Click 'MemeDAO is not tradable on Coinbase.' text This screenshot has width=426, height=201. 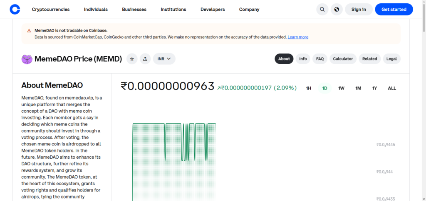tap(71, 31)
